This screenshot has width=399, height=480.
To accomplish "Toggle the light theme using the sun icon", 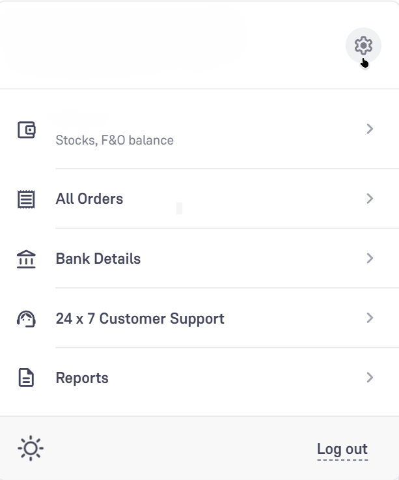I will point(31,449).
